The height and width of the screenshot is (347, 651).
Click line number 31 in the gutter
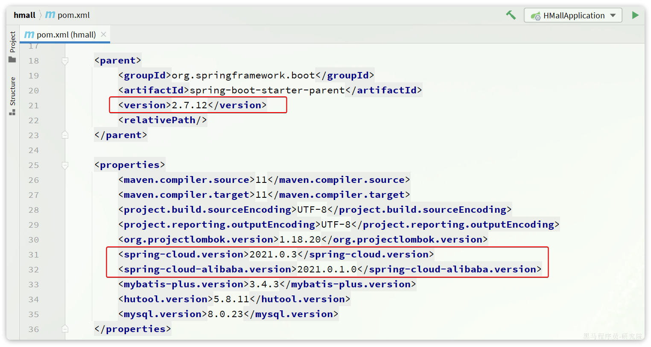[34, 254]
